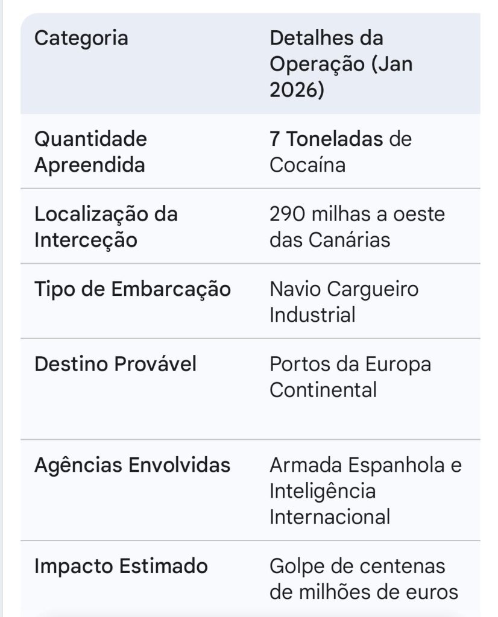Select the Localização da Interceção label
The width and height of the screenshot is (498, 617).
[106, 227]
